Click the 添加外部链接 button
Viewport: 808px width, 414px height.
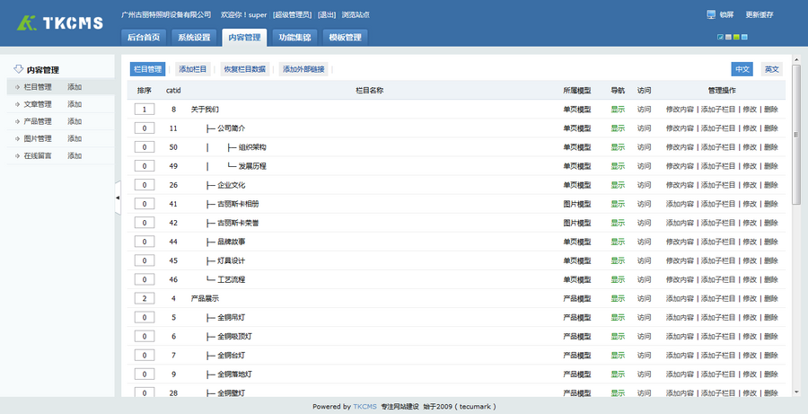[x=303, y=69]
